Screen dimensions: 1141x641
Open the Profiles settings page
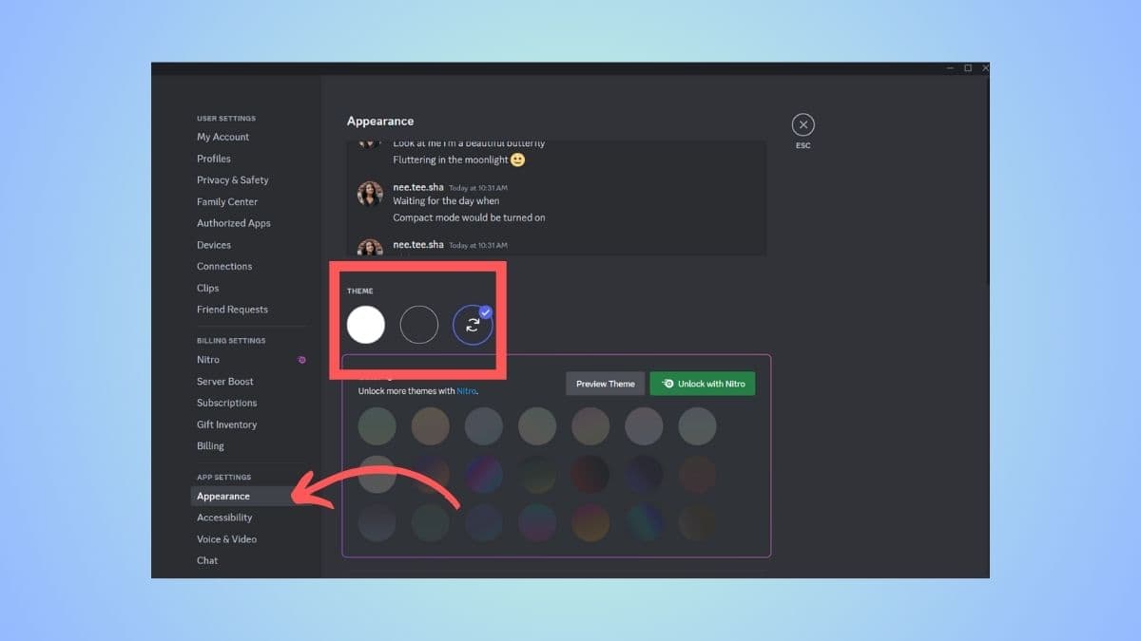coord(214,159)
